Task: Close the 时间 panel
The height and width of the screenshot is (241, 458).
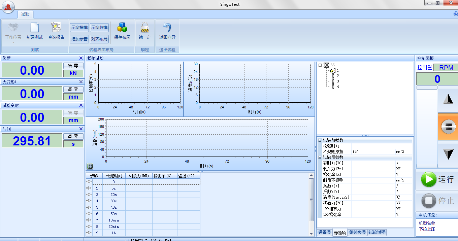Action: click(x=81, y=129)
